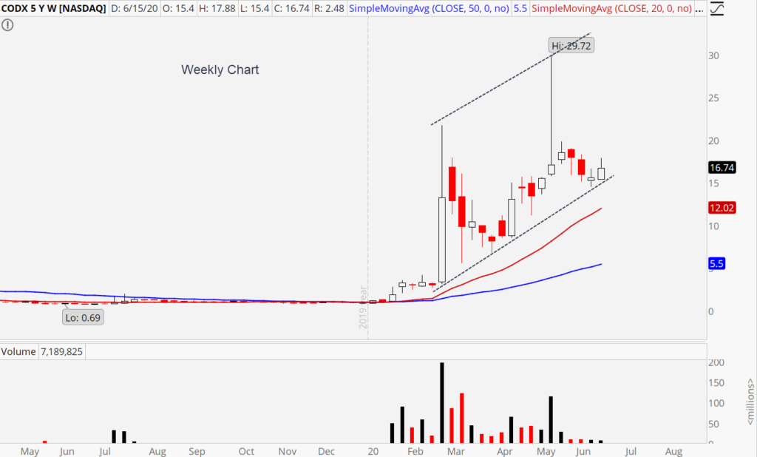Image resolution: width=757 pixels, height=457 pixels.
Task: Click the Dec label on the time axis
Action: [326, 451]
